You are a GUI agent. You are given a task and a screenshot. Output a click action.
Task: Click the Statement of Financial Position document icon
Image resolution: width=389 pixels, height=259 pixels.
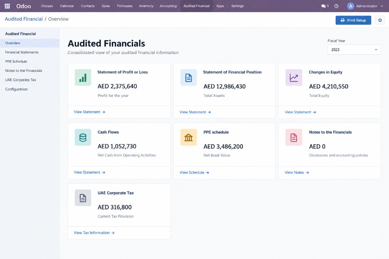[188, 77]
